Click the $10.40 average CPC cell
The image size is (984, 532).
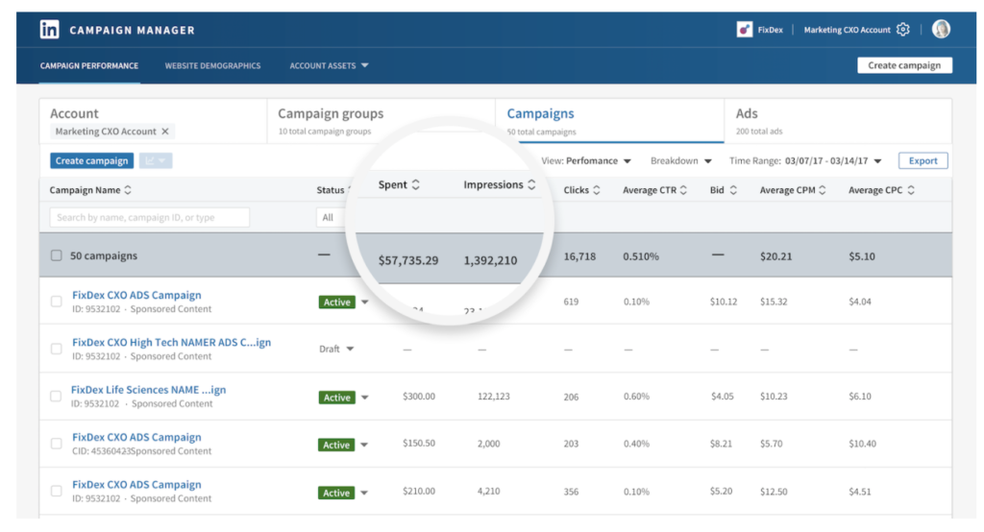pos(862,444)
